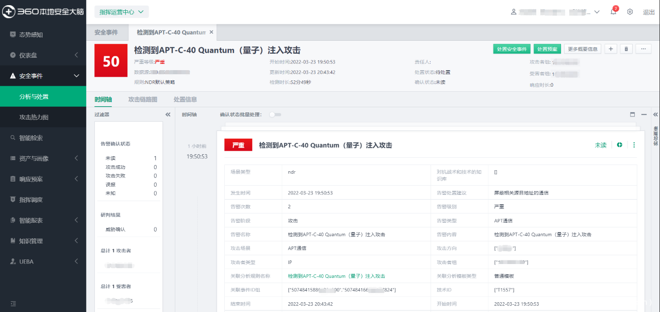Open the three-dot more options button
This screenshot has width=660, height=312.
[x=643, y=49]
